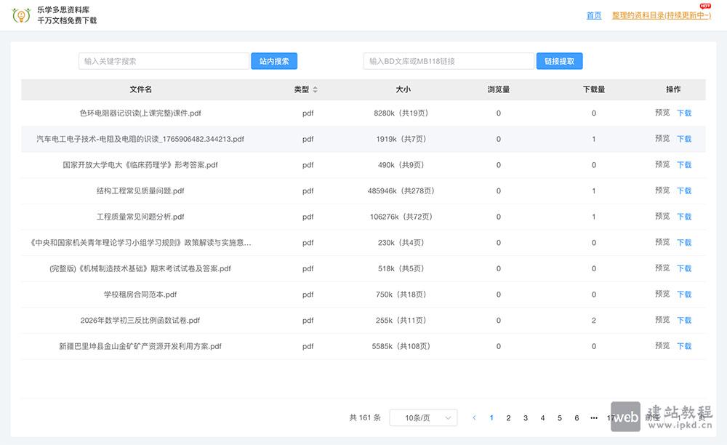Image resolution: width=727 pixels, height=445 pixels.
Task: Click the keyword search input box
Action: (x=163, y=61)
